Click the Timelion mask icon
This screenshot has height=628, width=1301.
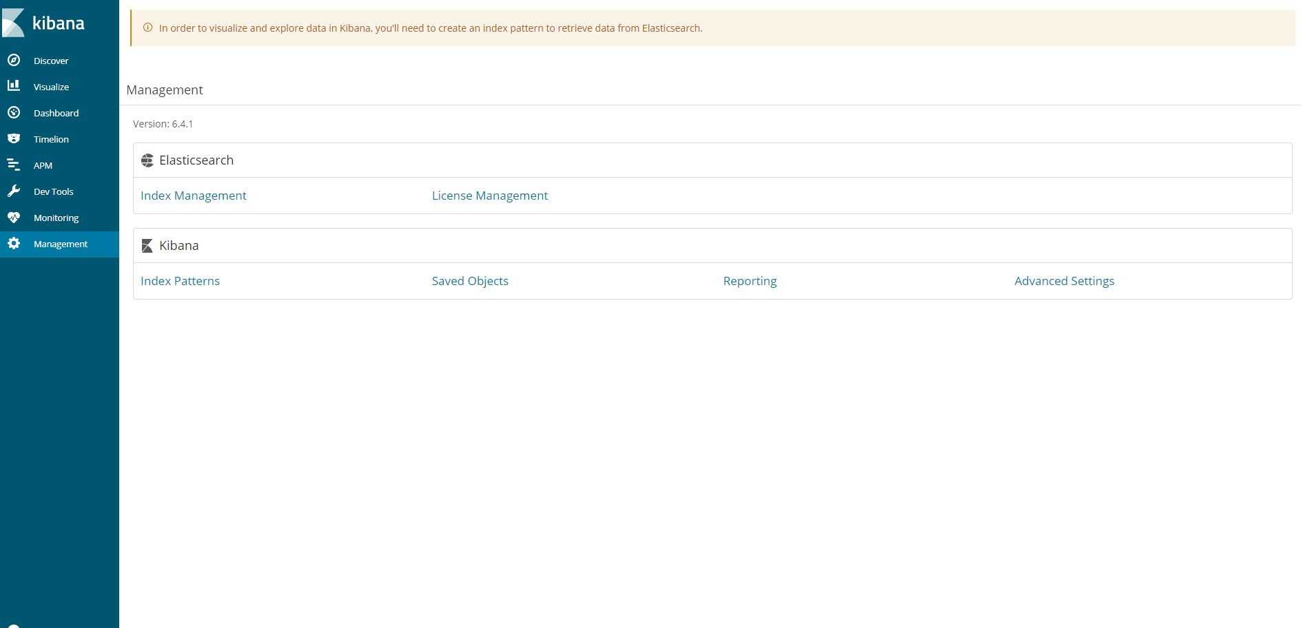[14, 138]
